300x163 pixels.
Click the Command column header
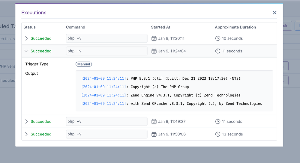click(x=76, y=27)
